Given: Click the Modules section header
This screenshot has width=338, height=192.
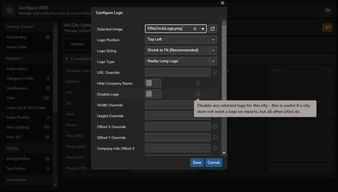Looking at the screenshot, I should 28,58.
